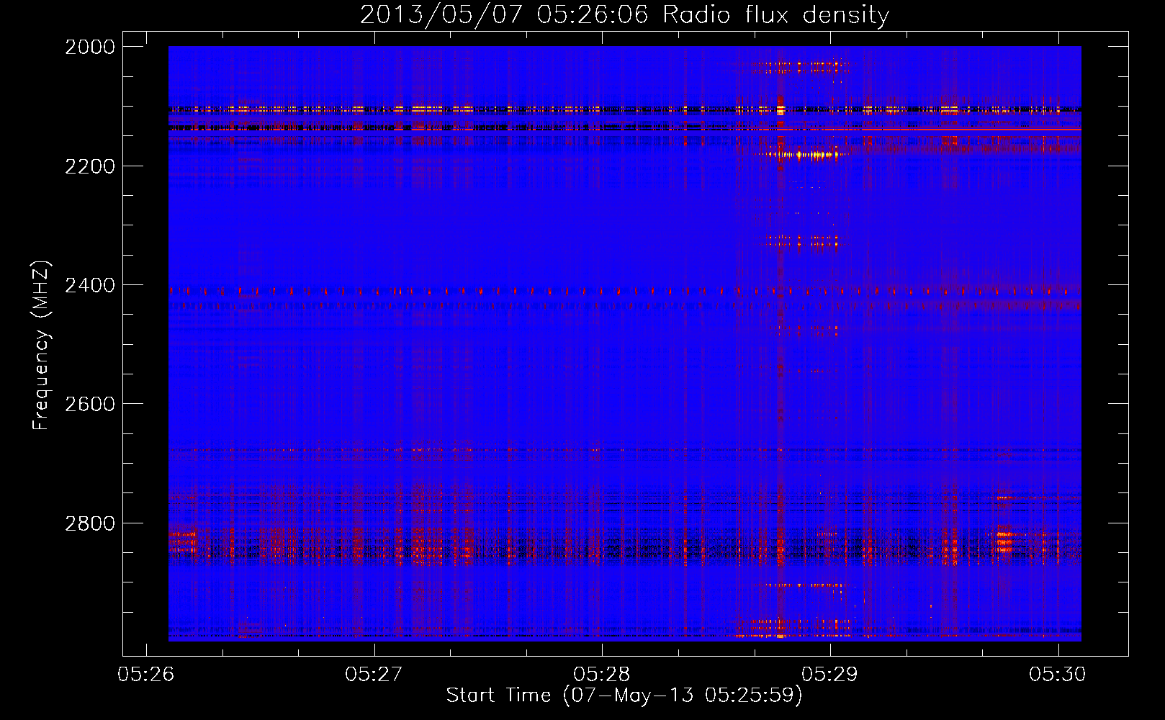
Task: Click the 05:28 time tick label
Action: coord(602,675)
